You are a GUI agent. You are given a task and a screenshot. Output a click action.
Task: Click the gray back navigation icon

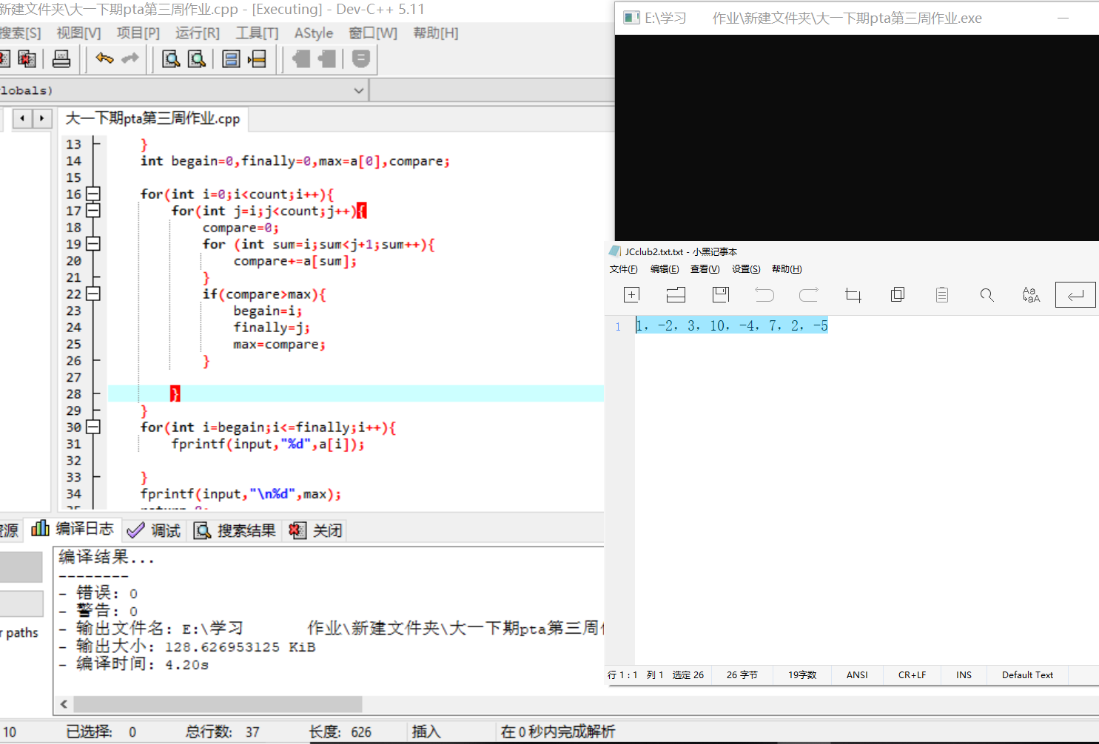300,58
